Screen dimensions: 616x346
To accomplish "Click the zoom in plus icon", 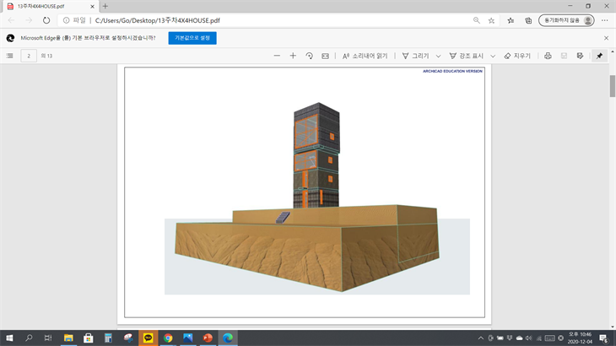I will [293, 56].
